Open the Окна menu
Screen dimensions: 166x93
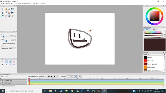click(38, 4)
